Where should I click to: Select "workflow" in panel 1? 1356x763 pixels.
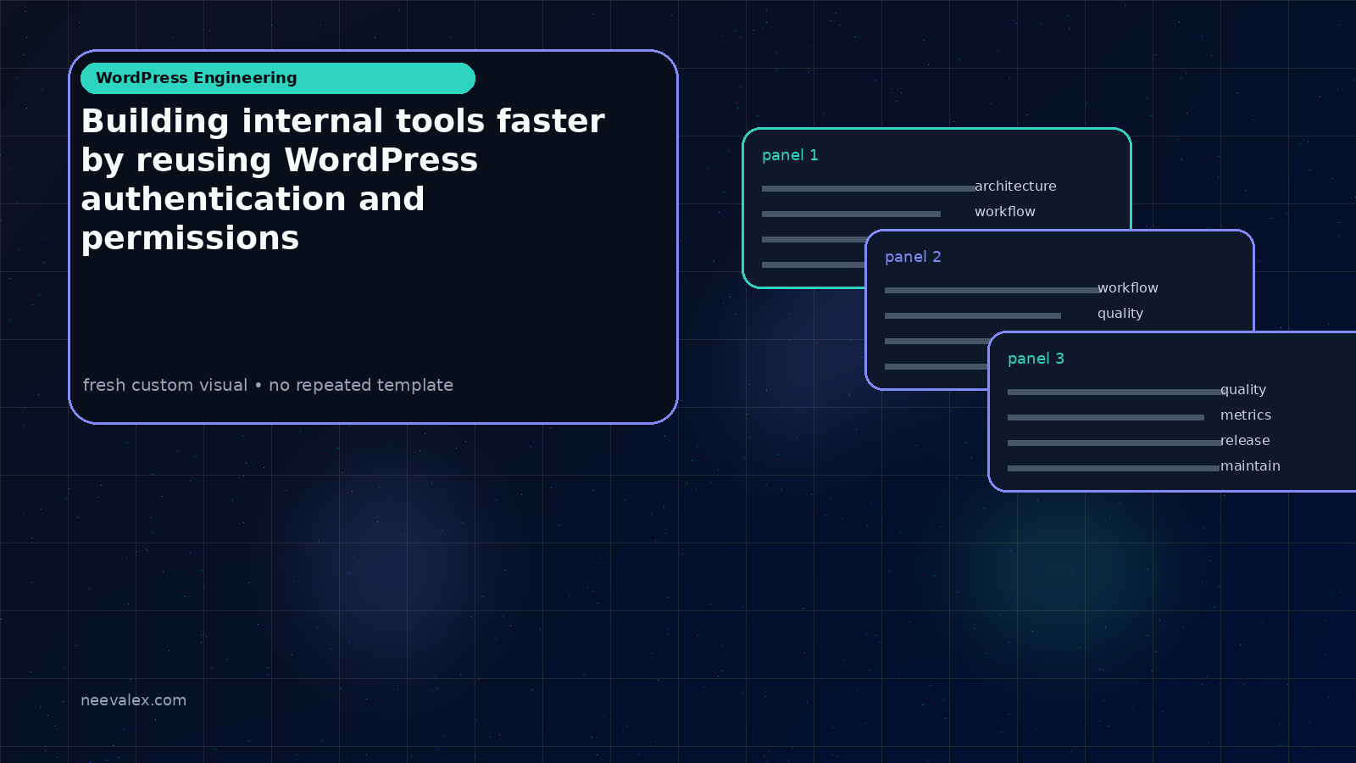pyautogui.click(x=1005, y=212)
